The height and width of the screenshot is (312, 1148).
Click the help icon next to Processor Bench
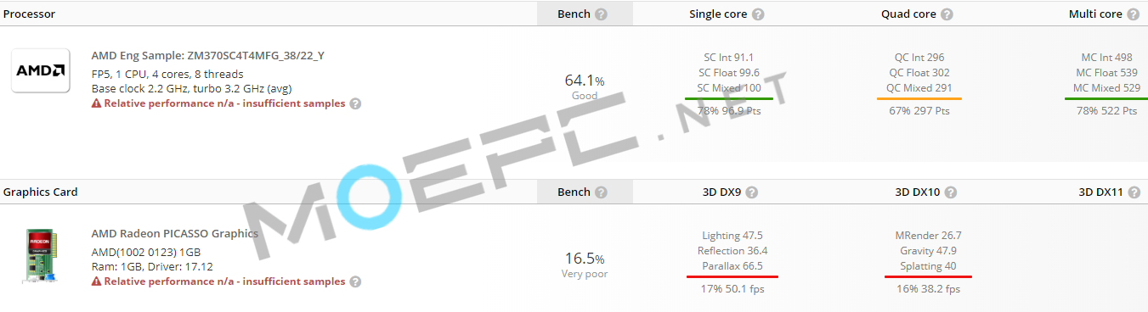point(602,14)
